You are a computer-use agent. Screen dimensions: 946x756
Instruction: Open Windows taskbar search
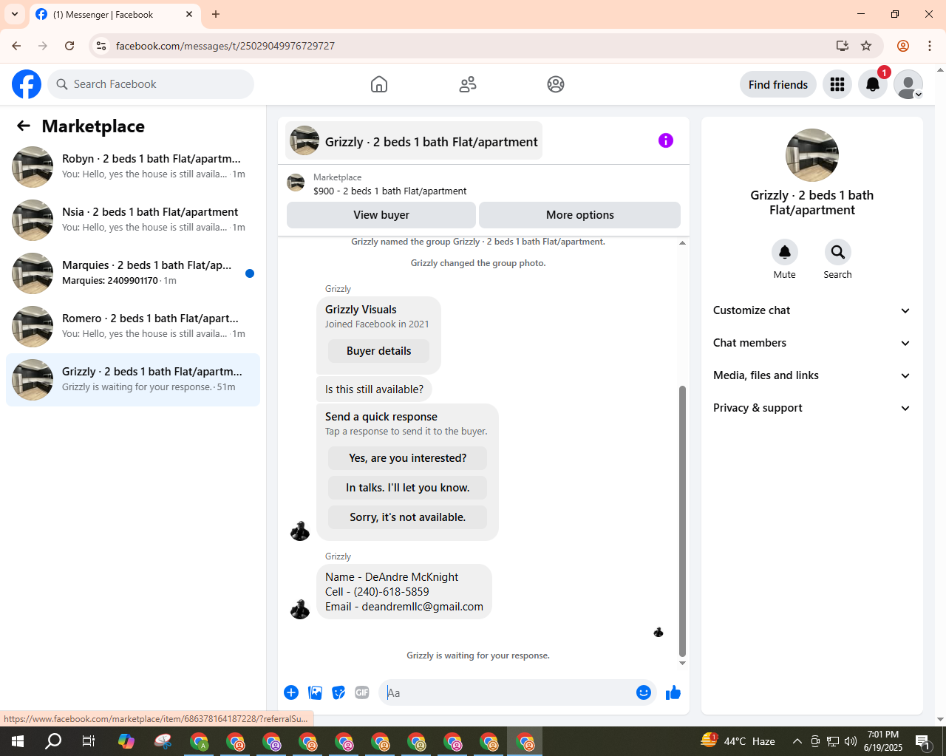click(53, 741)
